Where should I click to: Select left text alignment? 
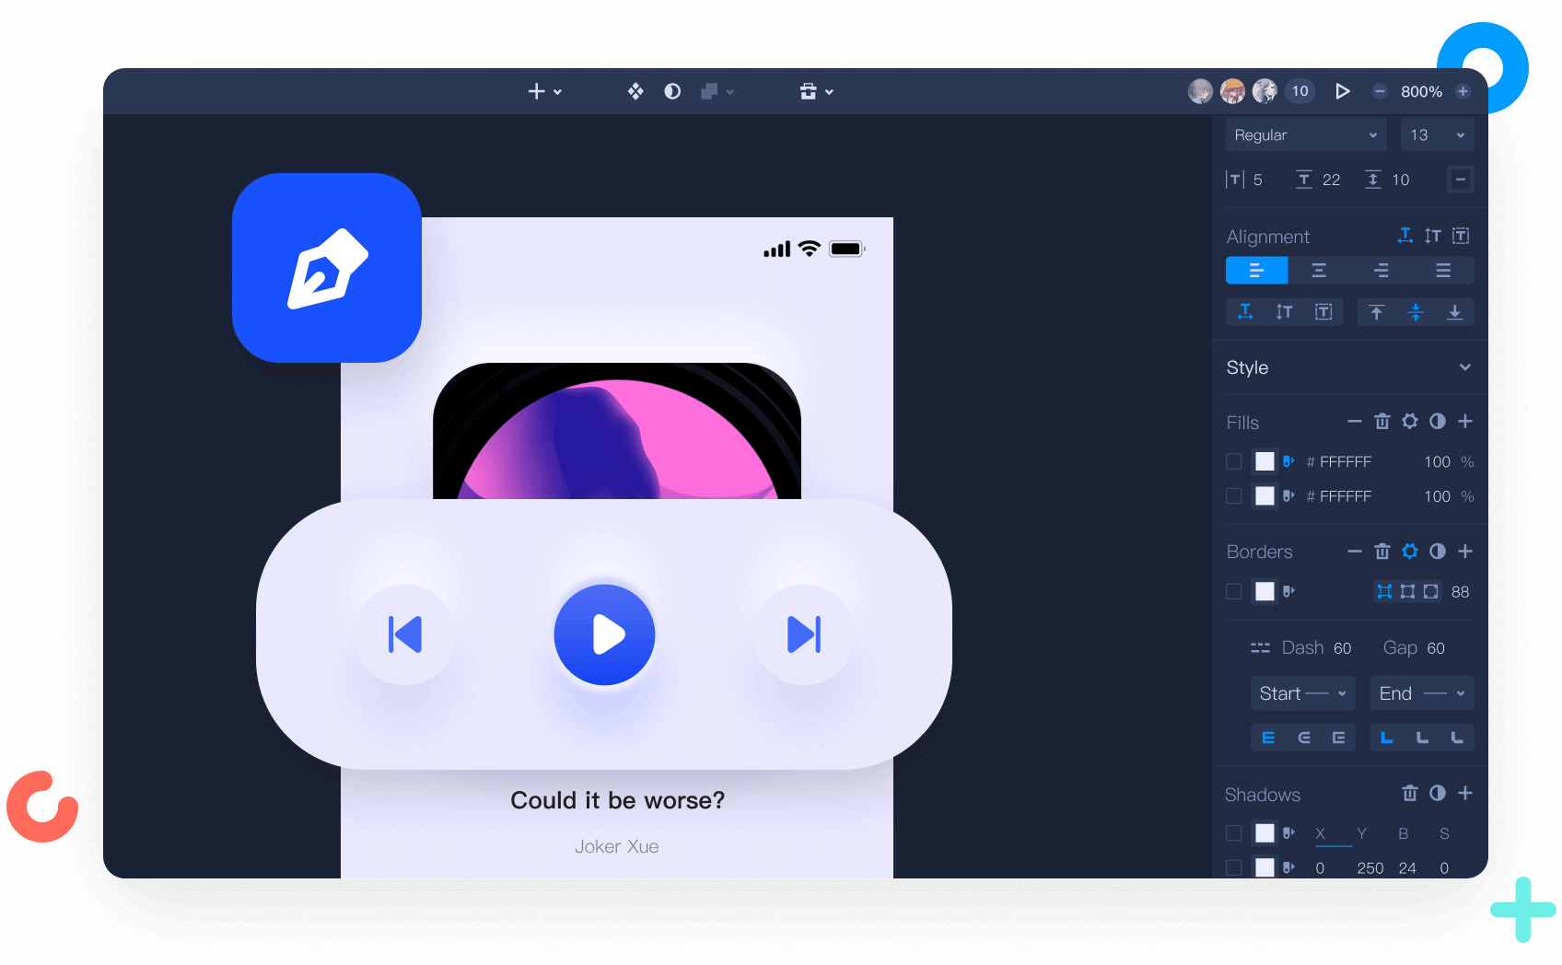tap(1256, 271)
